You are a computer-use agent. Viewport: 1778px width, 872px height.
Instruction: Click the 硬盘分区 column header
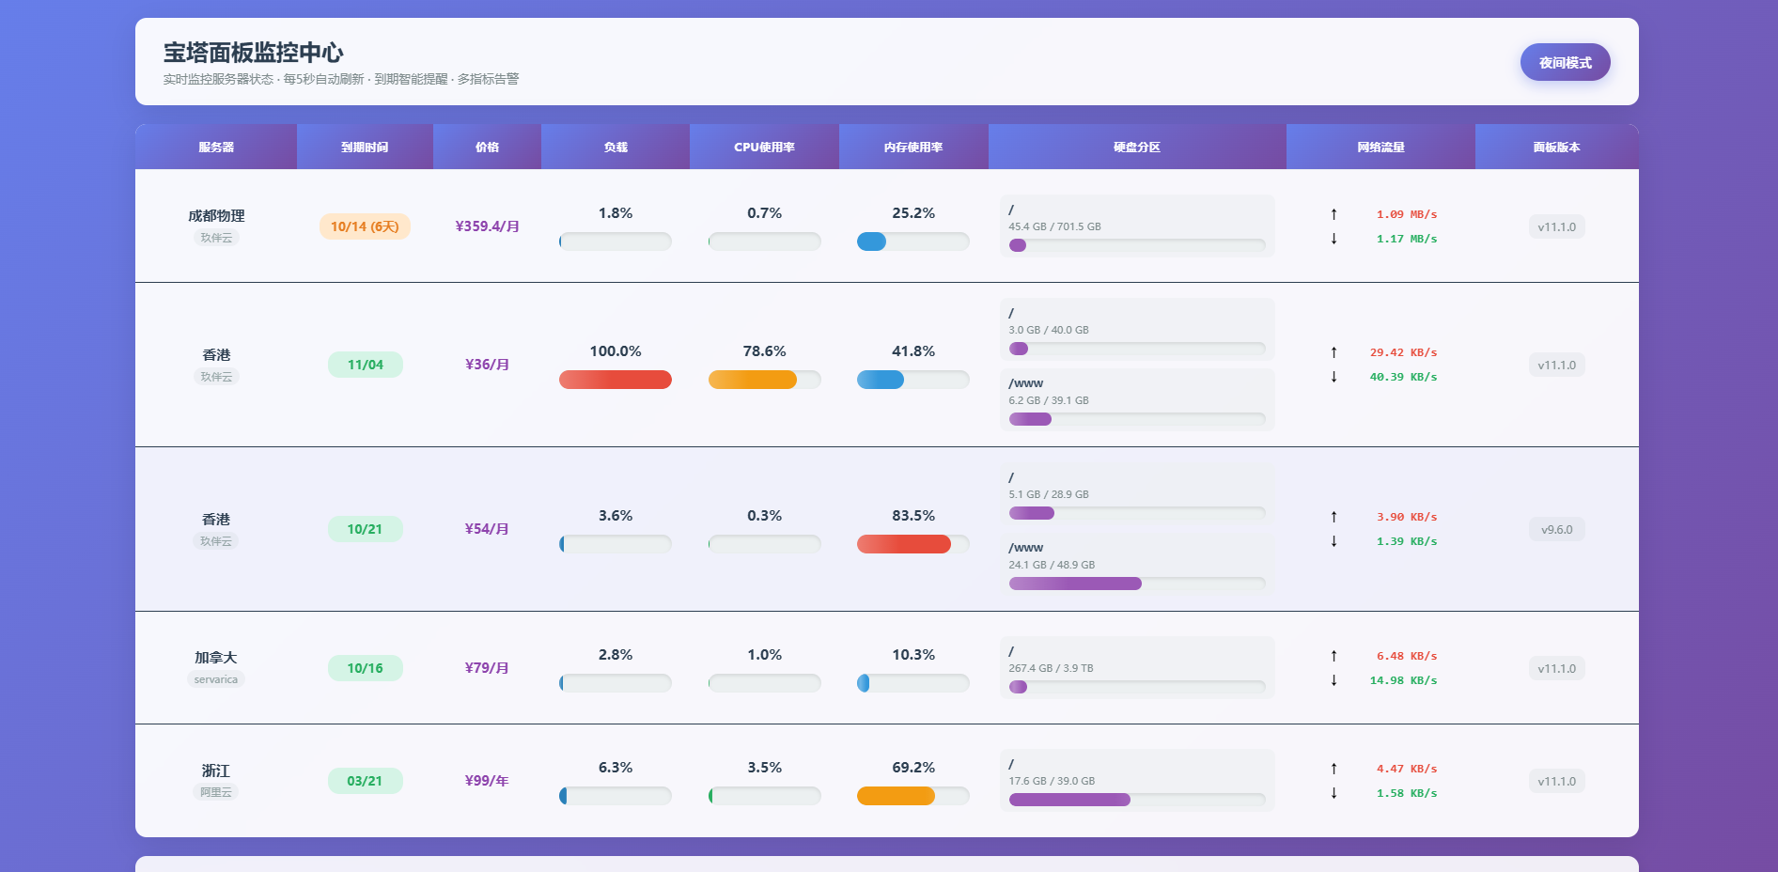click(1136, 148)
